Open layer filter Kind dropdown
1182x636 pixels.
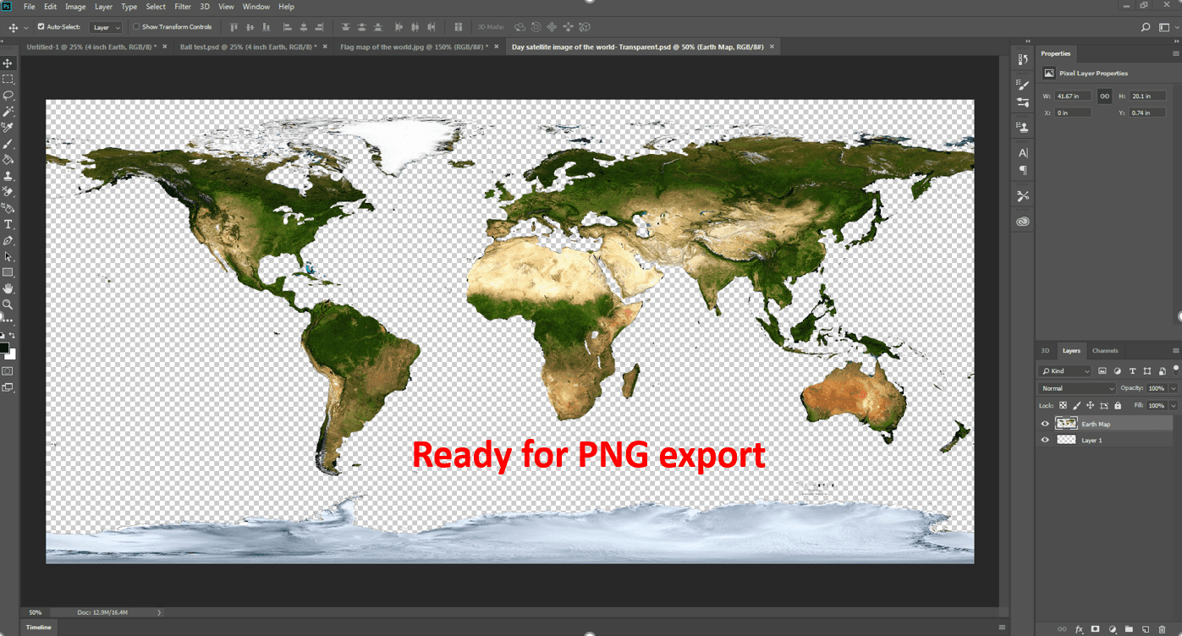pos(1064,371)
